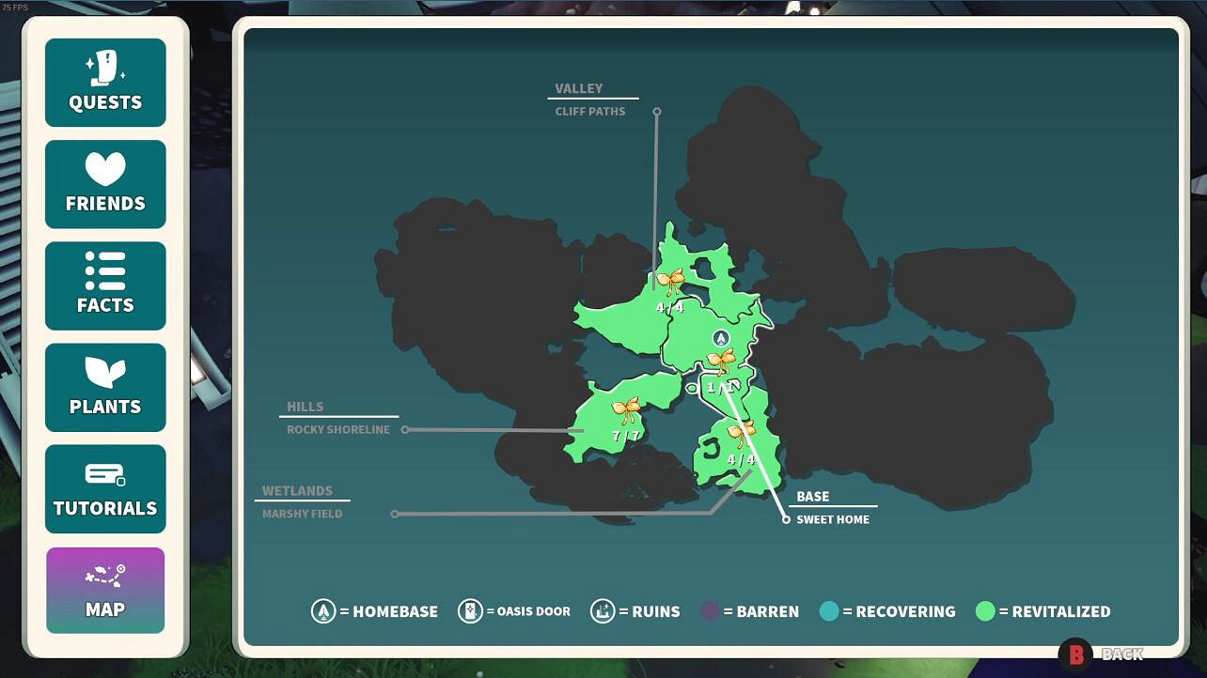Select the highlighted Map tab
The height and width of the screenshot is (678, 1207).
point(105,591)
